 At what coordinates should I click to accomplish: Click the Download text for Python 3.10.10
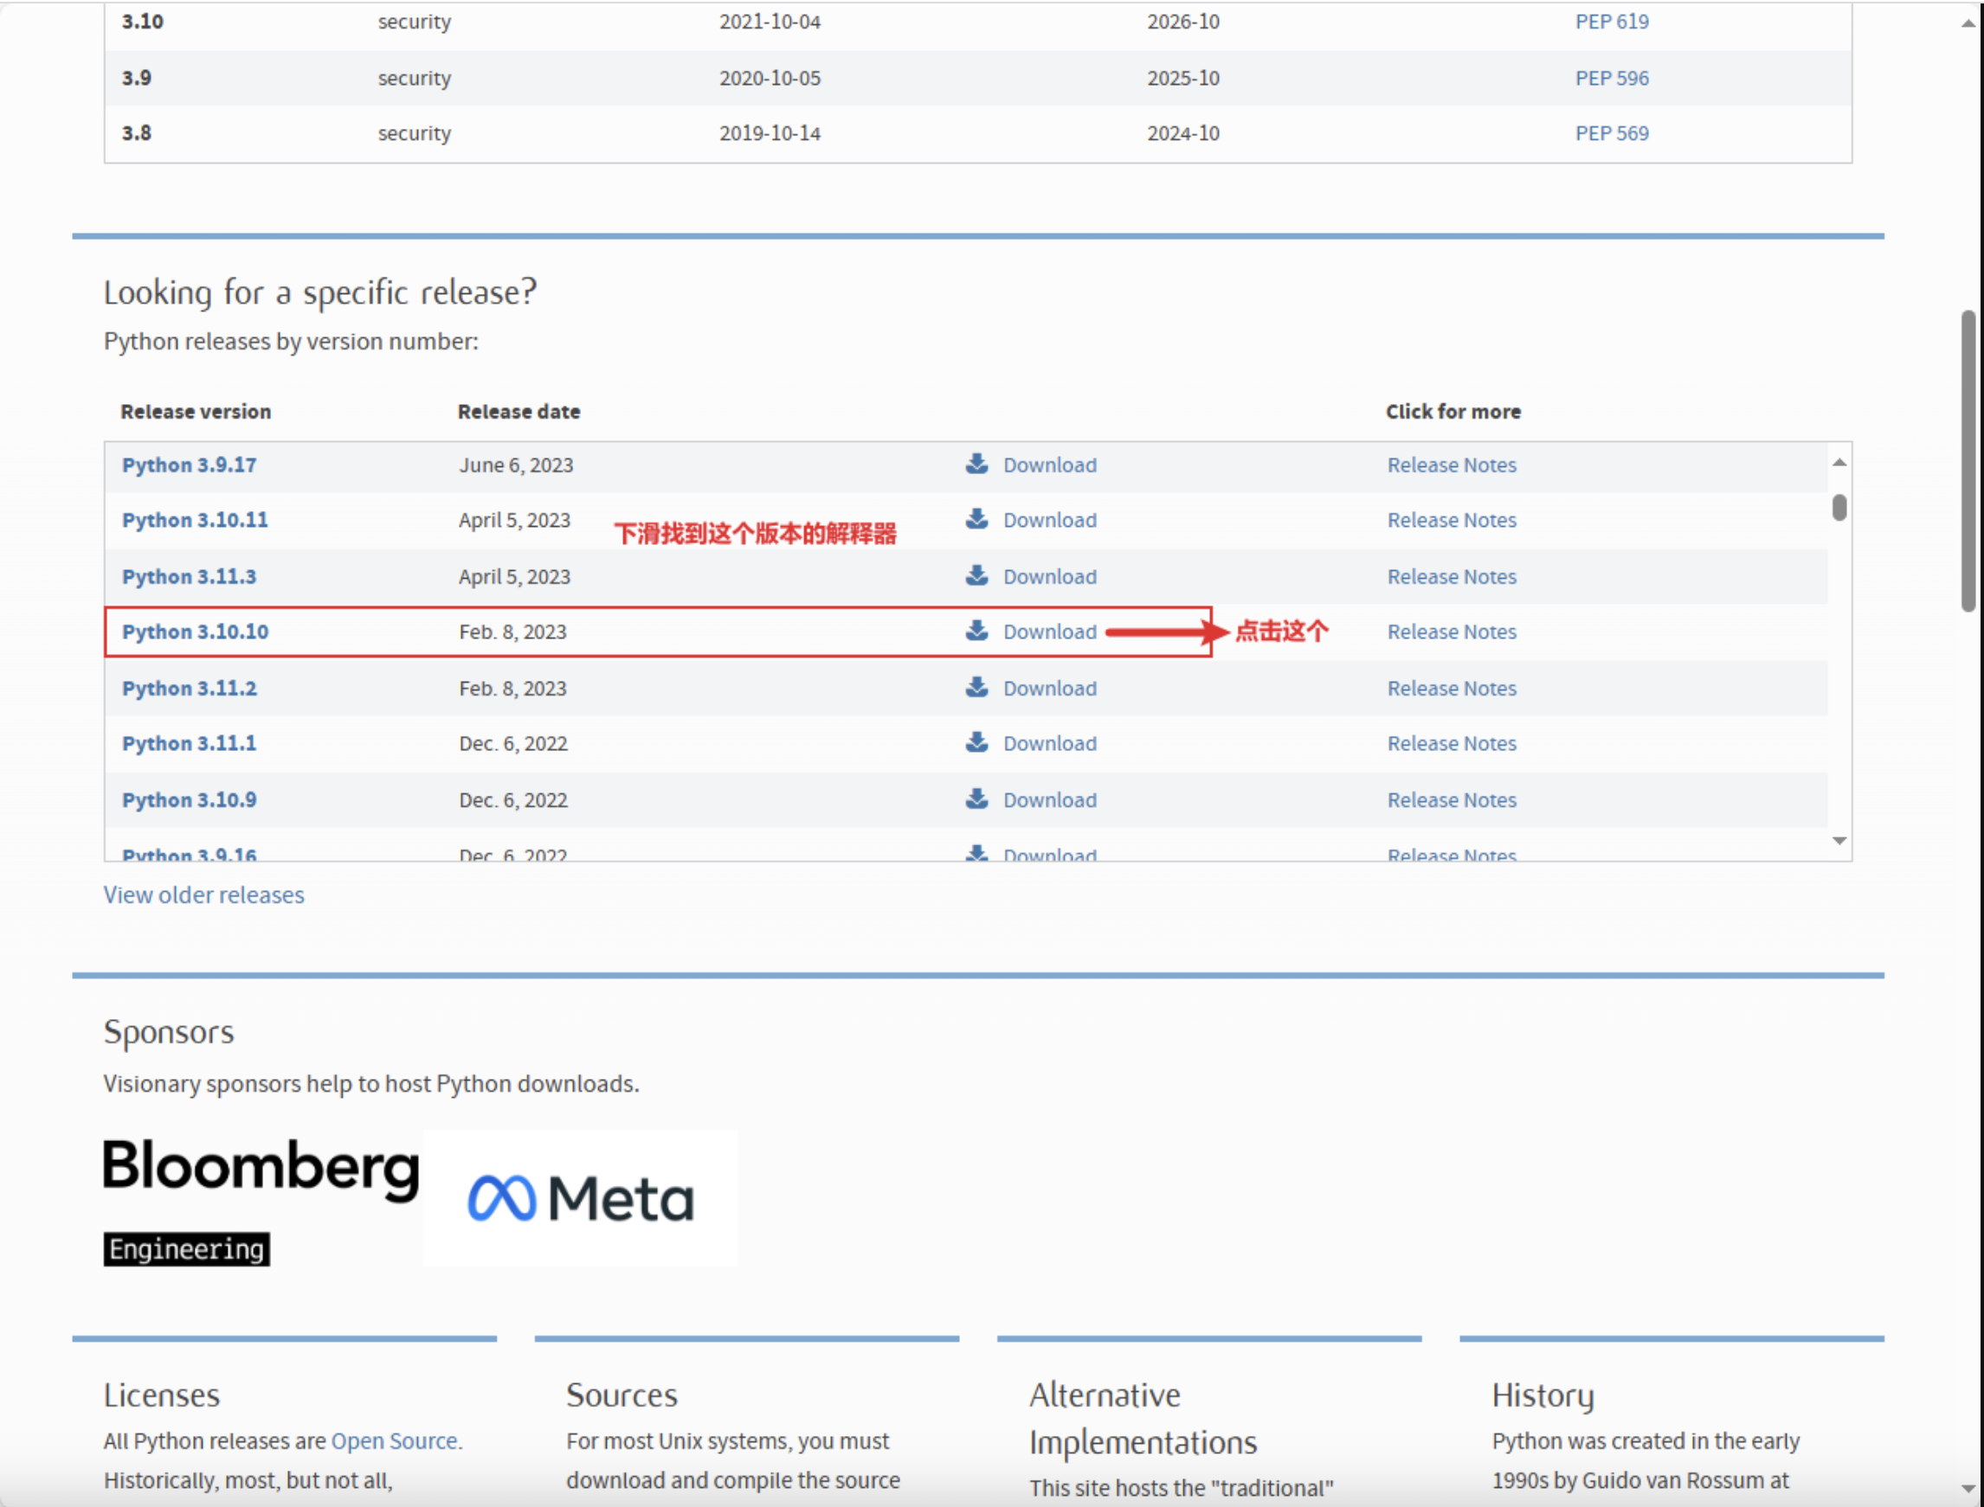tap(1049, 632)
